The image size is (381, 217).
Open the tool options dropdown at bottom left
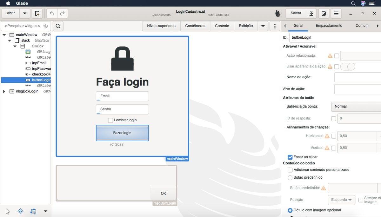tap(45, 211)
